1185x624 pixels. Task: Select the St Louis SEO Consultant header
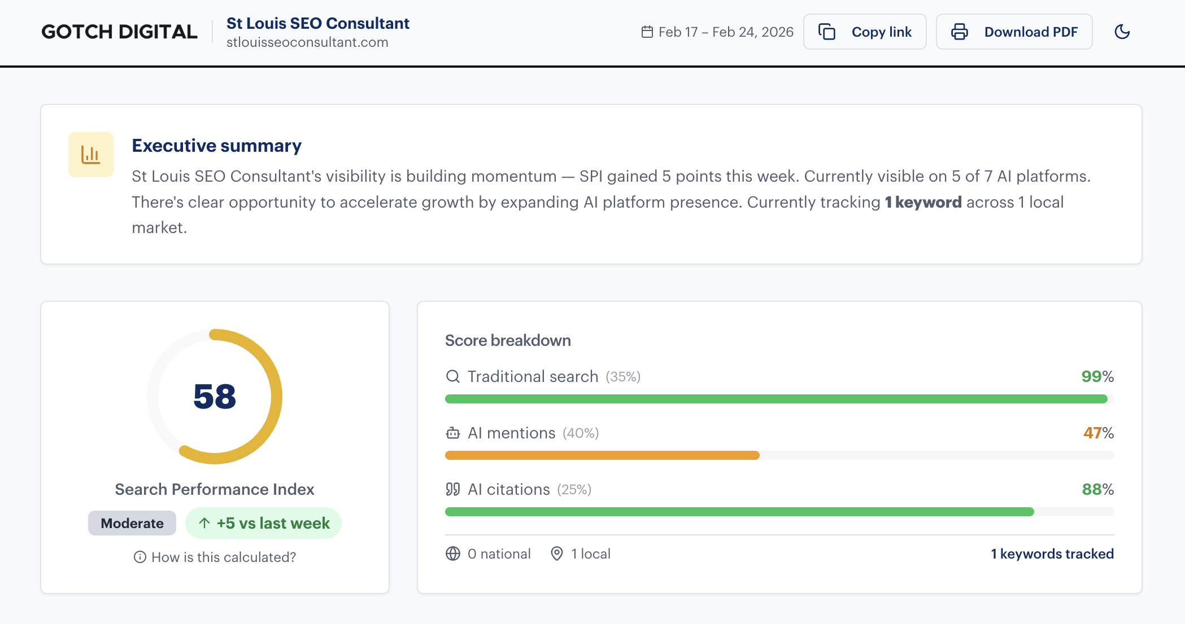[x=318, y=23]
